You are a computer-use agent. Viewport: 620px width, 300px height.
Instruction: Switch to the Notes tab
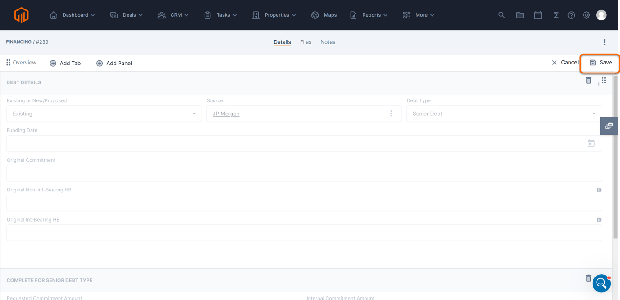[328, 42]
